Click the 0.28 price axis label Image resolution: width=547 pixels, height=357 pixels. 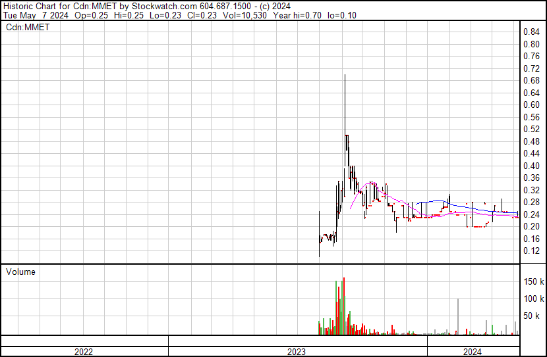[x=532, y=202]
